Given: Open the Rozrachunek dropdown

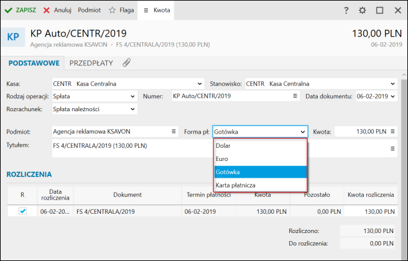Looking at the screenshot, I should pos(132,109).
